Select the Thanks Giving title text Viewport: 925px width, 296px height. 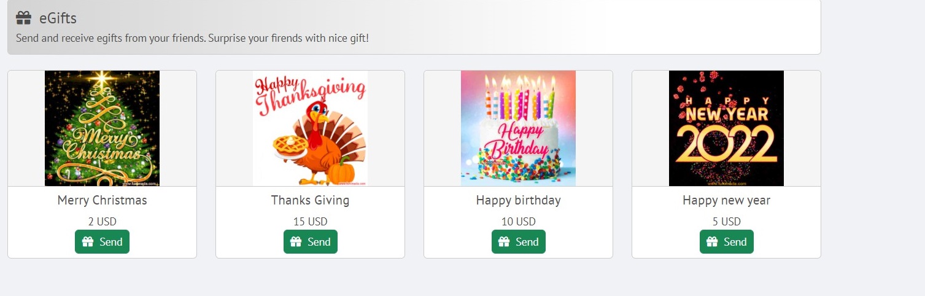(310, 200)
